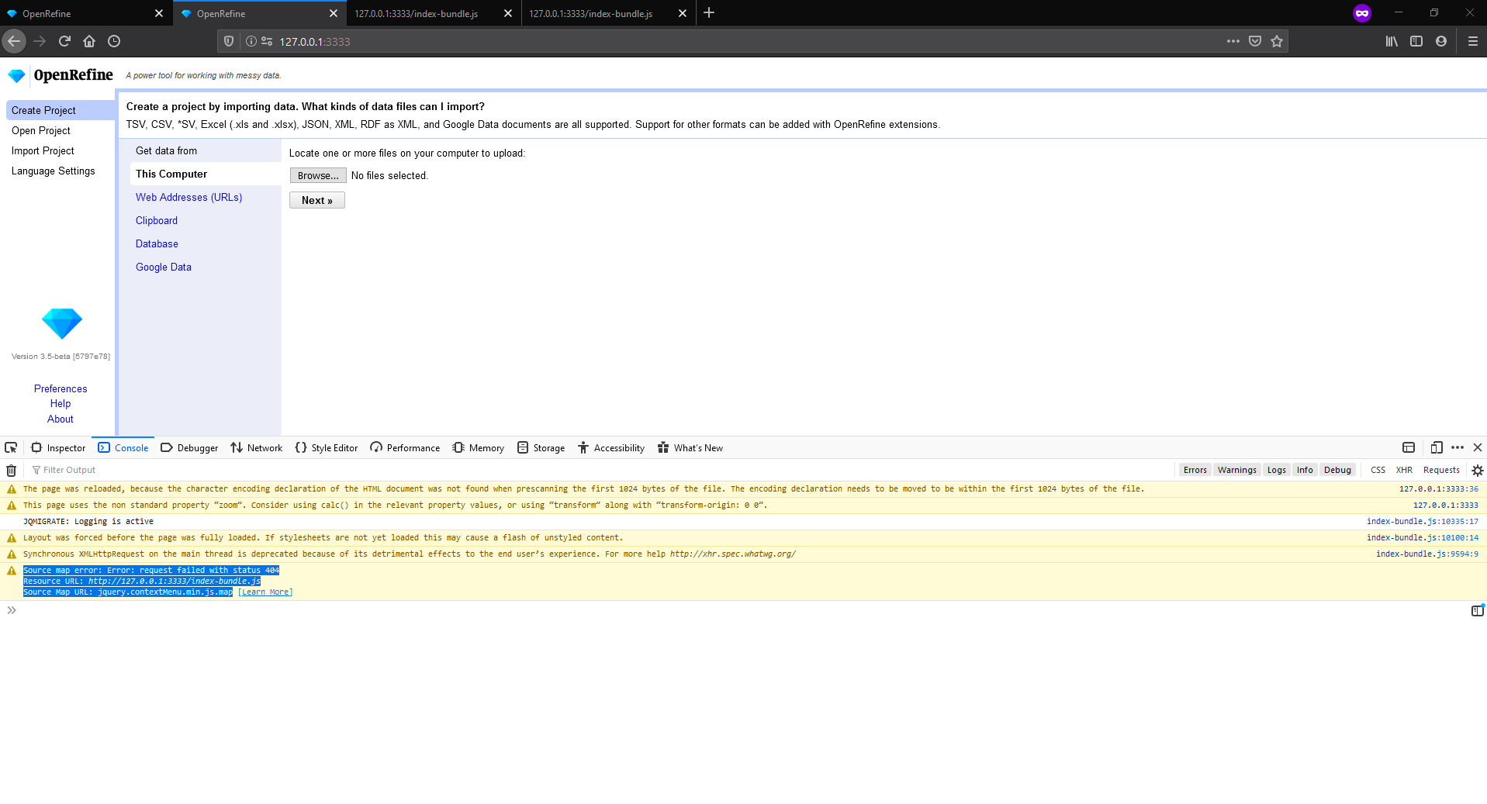
Task: Switch to the Network devtools tab
Action: click(257, 447)
